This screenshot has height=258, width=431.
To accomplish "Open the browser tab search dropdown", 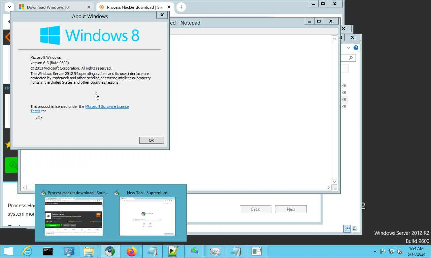I will pyautogui.click(x=9, y=7).
